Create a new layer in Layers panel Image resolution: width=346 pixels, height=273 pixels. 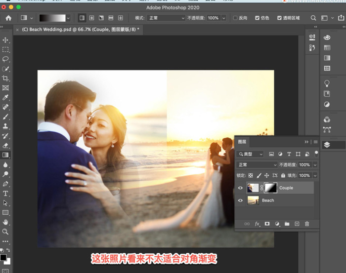(297, 224)
